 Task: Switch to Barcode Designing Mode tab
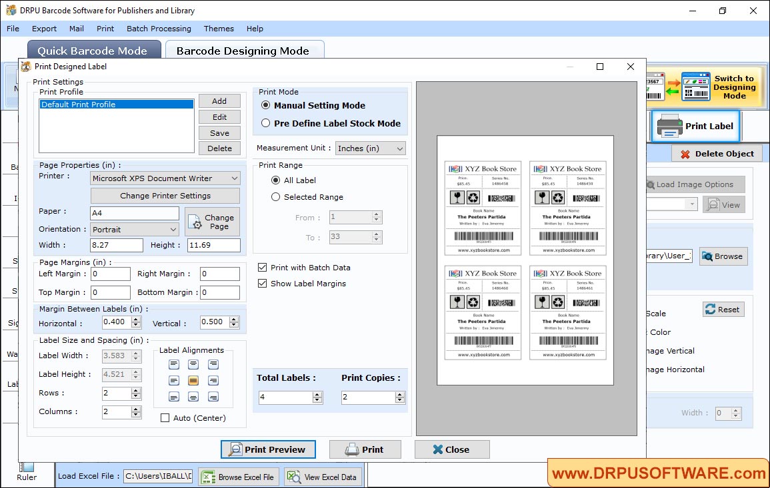click(x=244, y=50)
